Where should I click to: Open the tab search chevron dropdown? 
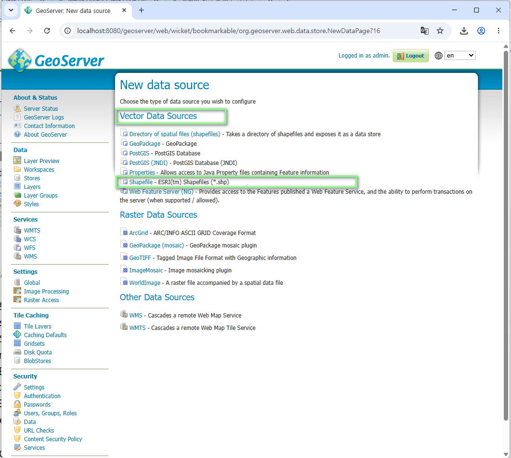pyautogui.click(x=11, y=10)
